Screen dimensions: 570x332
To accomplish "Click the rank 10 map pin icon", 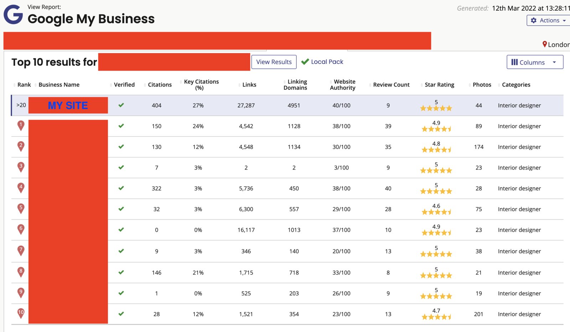I will (21, 313).
